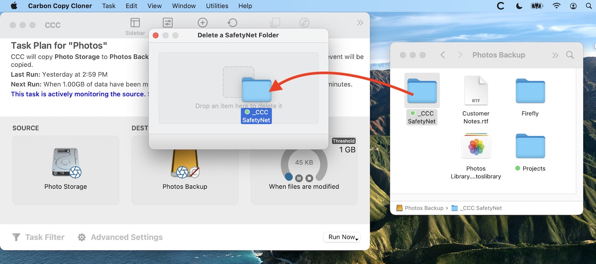Click the dashed square toolbar icon in CCC
The width and height of the screenshot is (596, 264).
tap(275, 23)
